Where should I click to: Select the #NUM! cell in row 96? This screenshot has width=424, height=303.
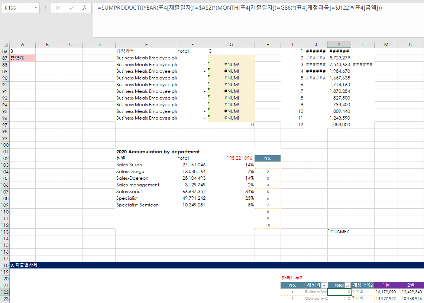(x=232, y=118)
